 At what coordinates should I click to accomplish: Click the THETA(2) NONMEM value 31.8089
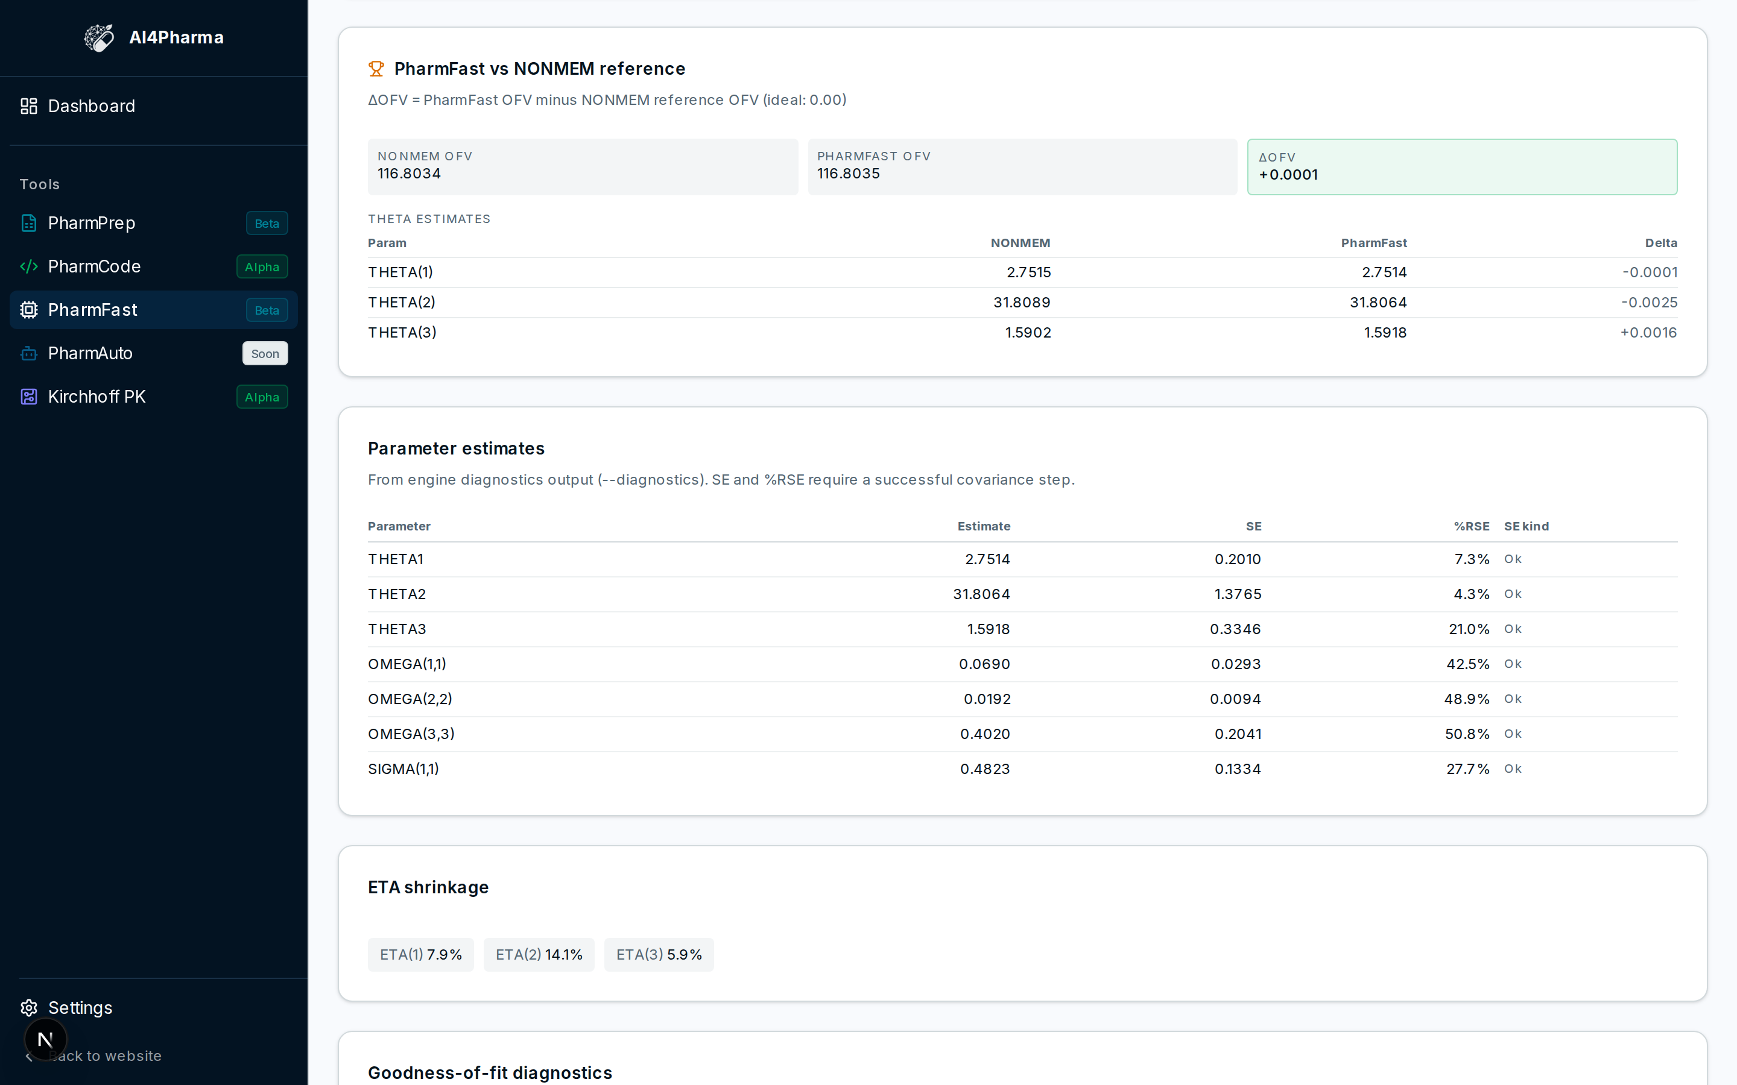[1021, 303]
